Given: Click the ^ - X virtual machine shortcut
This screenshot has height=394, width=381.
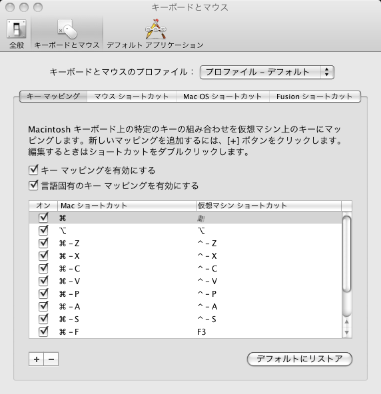Looking at the screenshot, I should 207,256.
